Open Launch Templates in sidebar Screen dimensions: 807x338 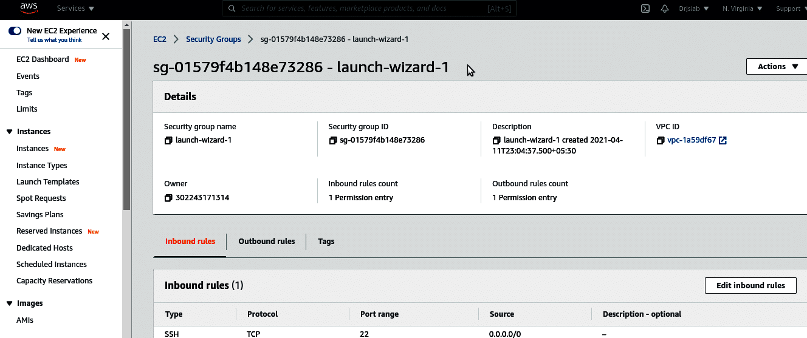(48, 182)
